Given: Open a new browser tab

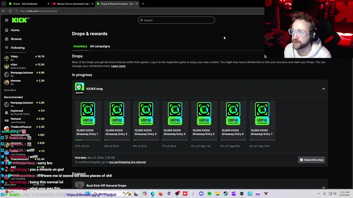Looking at the screenshot, I should tap(143, 4).
